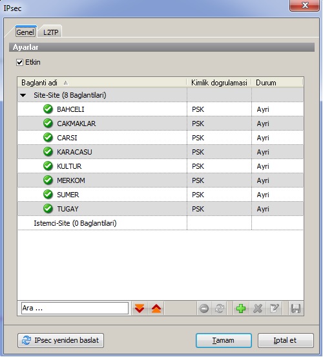Click the edit connection pencil icon
Screen dimensions: 323x357
(274, 308)
